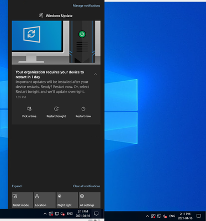Click Restart now
Screen dimensions: 206x221
tap(83, 112)
